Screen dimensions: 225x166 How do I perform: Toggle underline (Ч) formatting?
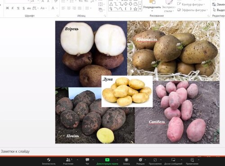(x=18, y=8)
